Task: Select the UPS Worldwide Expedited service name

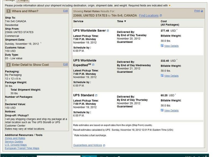Action: click(x=85, y=63)
